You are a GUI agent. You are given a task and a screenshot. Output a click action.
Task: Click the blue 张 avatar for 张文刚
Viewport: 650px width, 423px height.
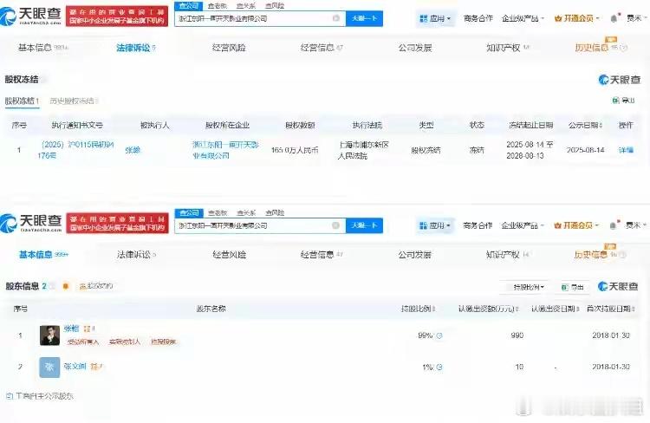49,368
